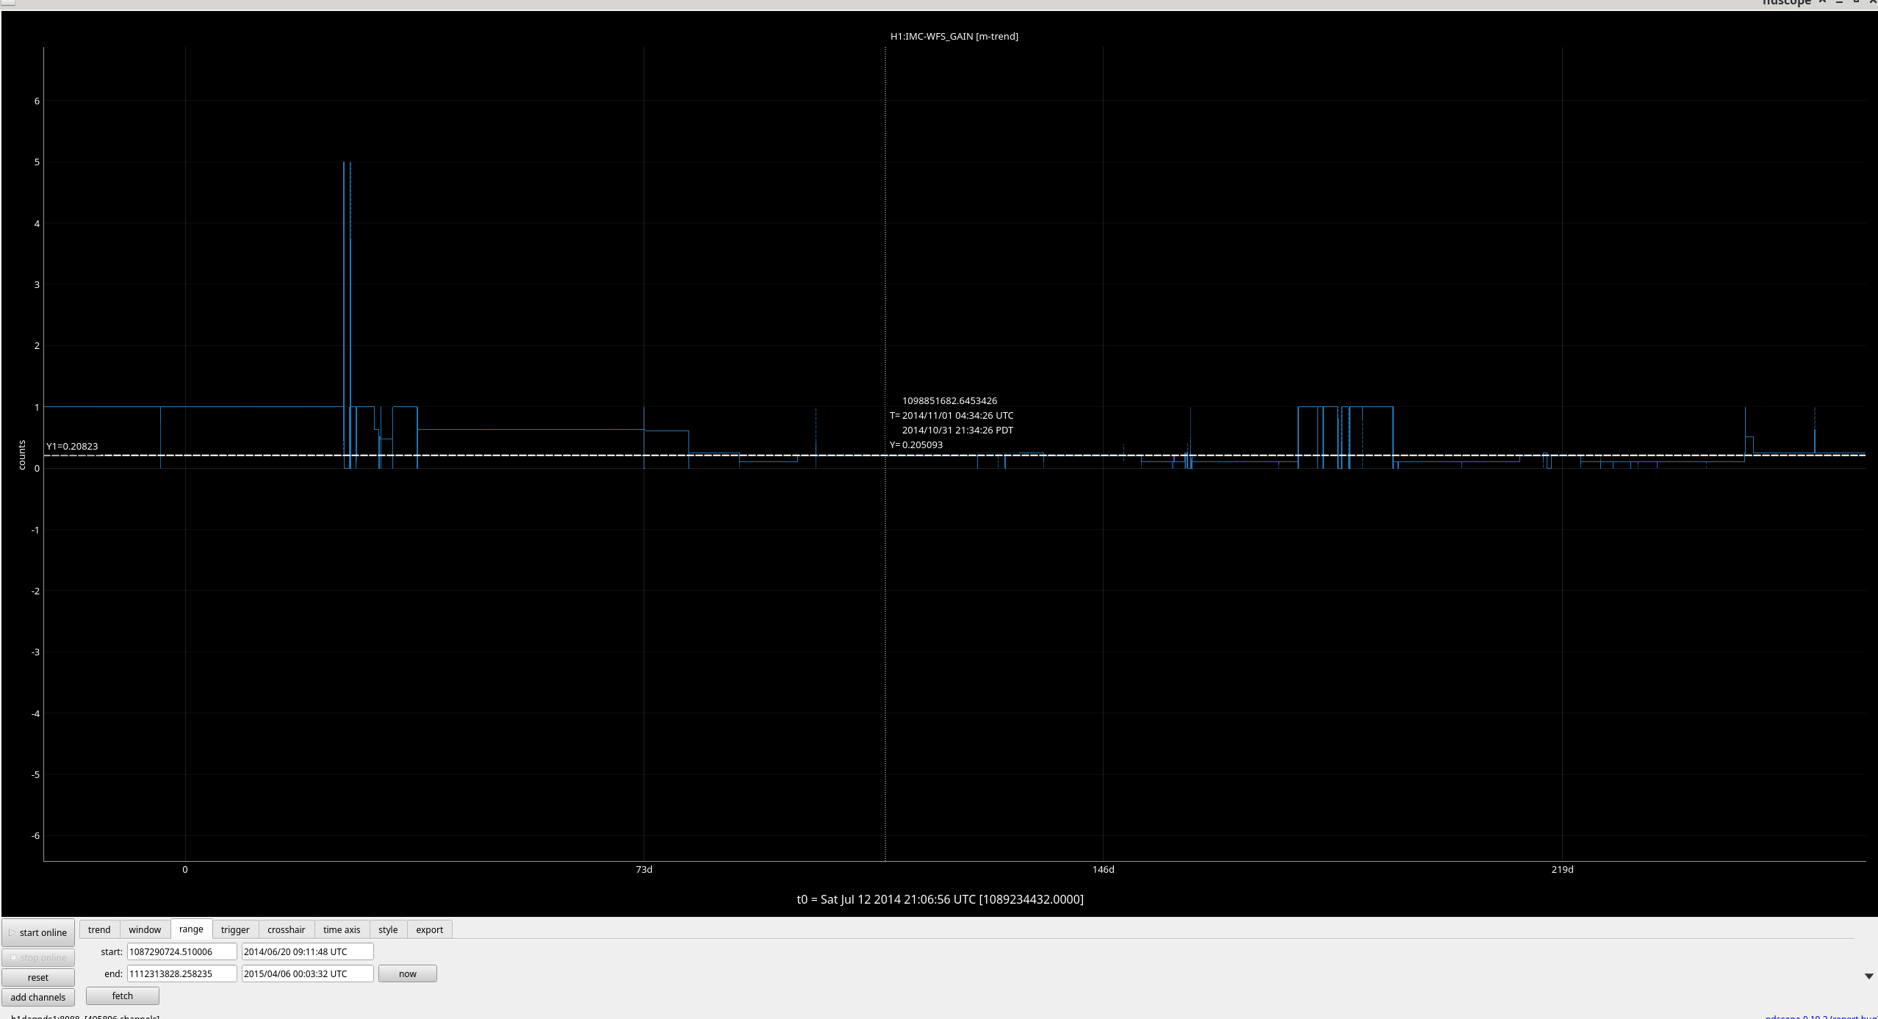Viewport: 1878px width, 1019px height.
Task: Click the H1:IMC-WFS_GAIN plot title
Action: click(954, 36)
